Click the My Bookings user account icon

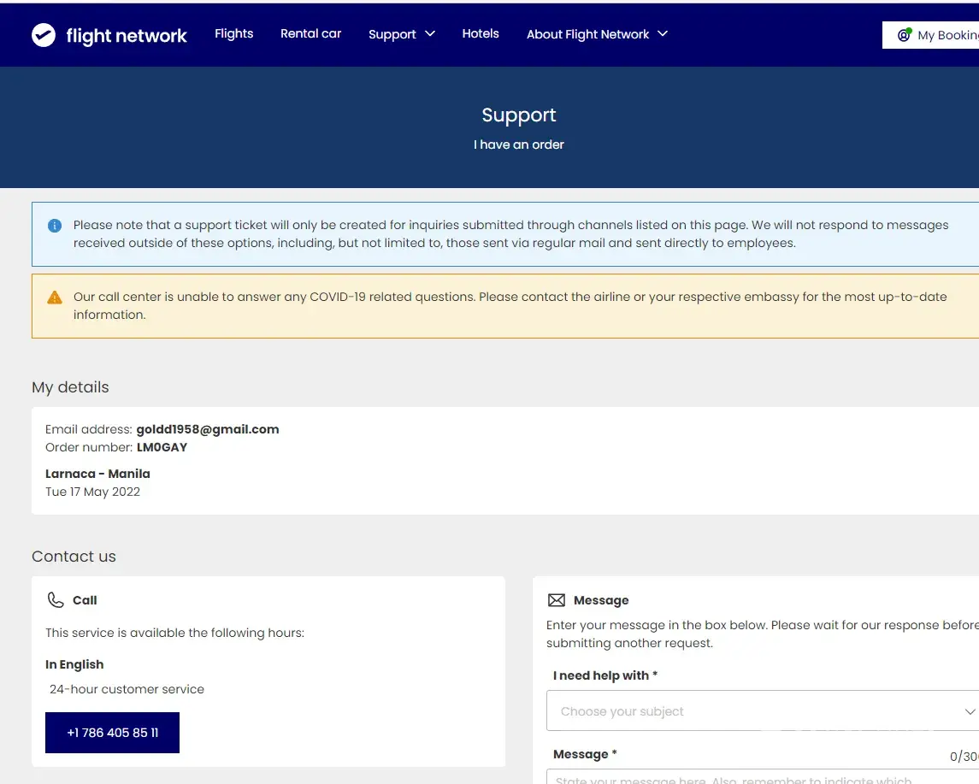[904, 35]
